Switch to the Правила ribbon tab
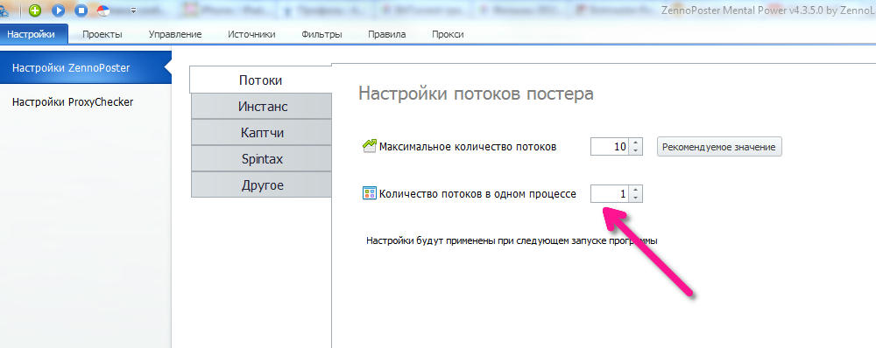 pos(386,34)
